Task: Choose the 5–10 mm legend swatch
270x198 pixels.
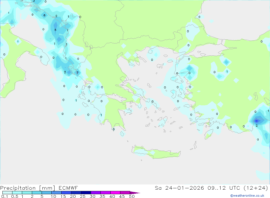Action: pyautogui.click(x=47, y=193)
